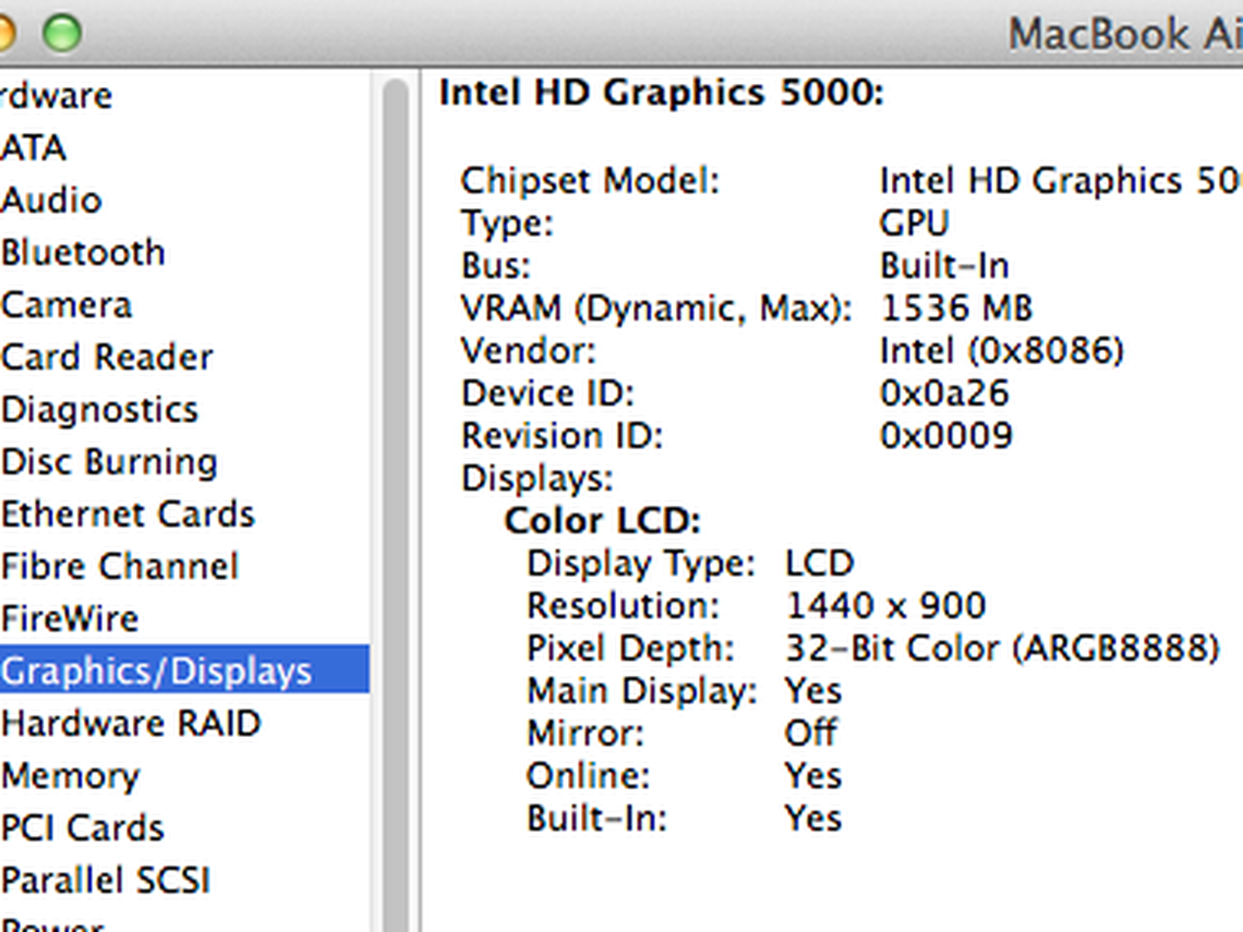Select the highlighted Graphics/Displays entry
Viewport: 1243px width, 932px height.
click(x=184, y=669)
